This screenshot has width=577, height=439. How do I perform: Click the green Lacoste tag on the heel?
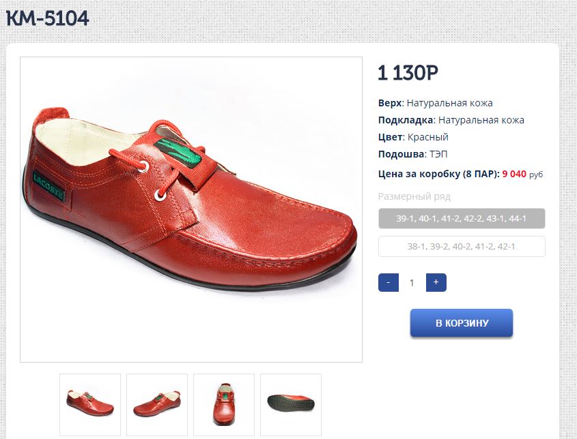(x=48, y=187)
